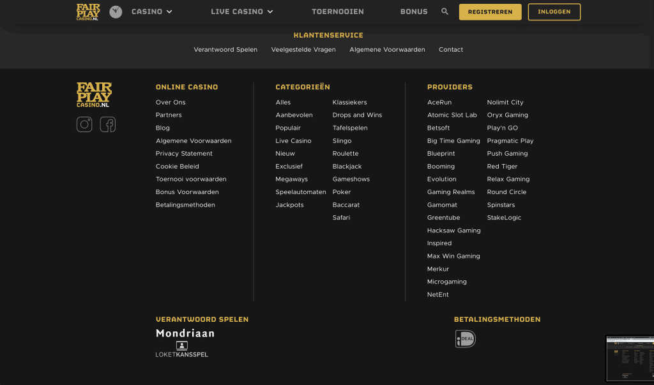Image resolution: width=654 pixels, height=385 pixels.
Task: Click the iDEAL payment logo
Action: click(466, 338)
